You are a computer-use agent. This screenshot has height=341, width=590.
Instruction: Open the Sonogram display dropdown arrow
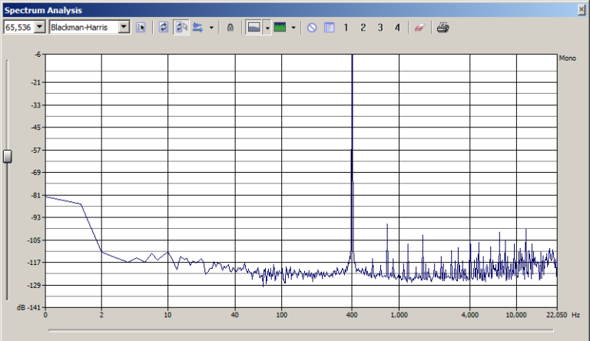293,28
